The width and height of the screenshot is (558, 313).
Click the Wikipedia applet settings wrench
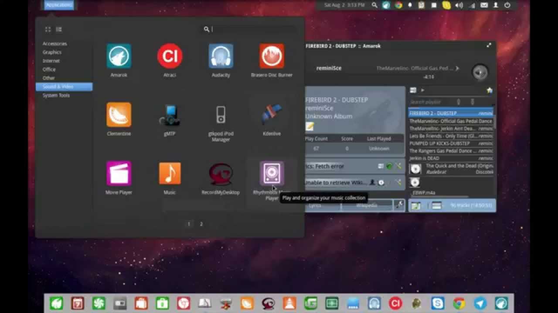[398, 183]
